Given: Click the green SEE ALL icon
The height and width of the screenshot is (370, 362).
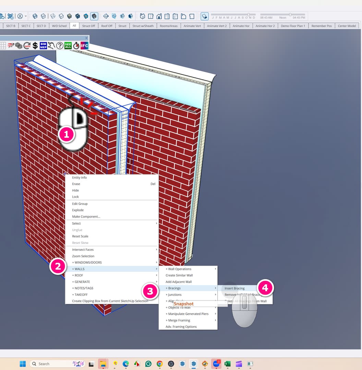Looking at the screenshot, I should (x=68, y=45).
